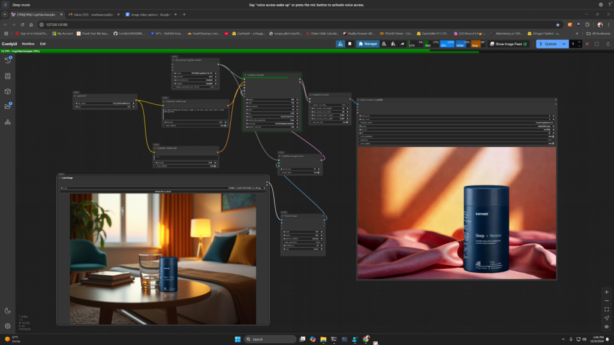This screenshot has width=614, height=345.
Task: Open voice access help question mark
Action: pyautogui.click(x=609, y=5)
